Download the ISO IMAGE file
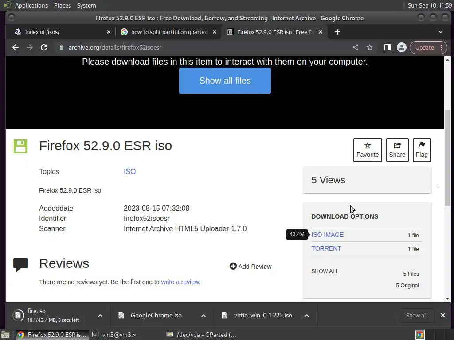The image size is (454, 340). 328,235
